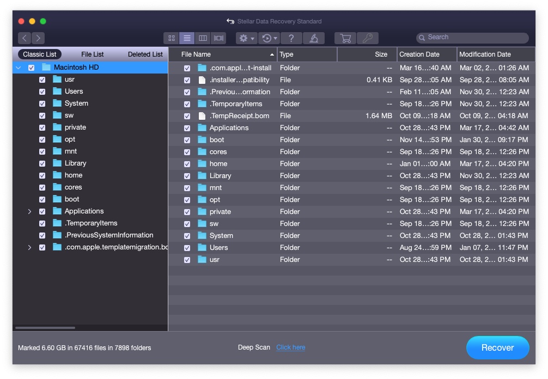
Task: Click the .installer…patibility file icon
Action: pyautogui.click(x=202, y=80)
